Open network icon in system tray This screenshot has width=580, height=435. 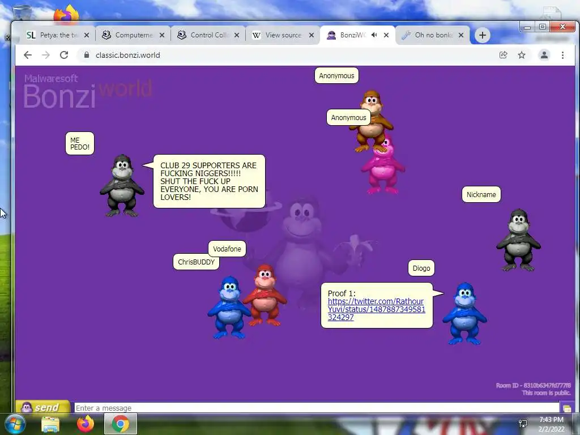tap(523, 424)
